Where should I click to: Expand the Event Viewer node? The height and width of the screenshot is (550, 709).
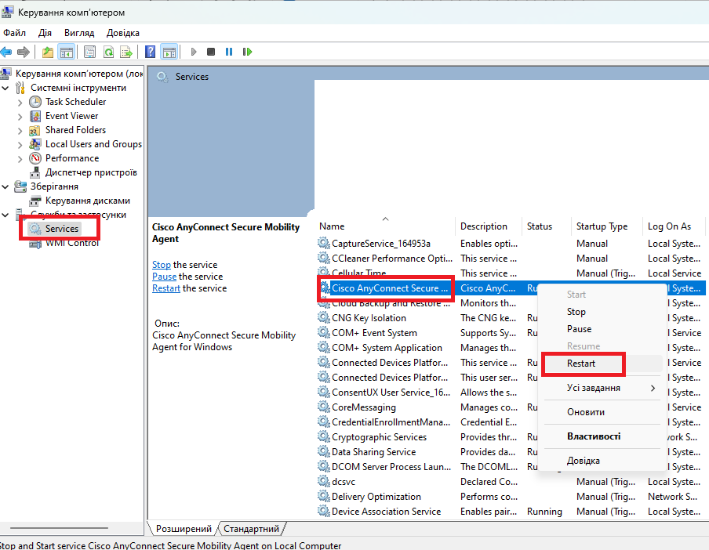pos(20,117)
